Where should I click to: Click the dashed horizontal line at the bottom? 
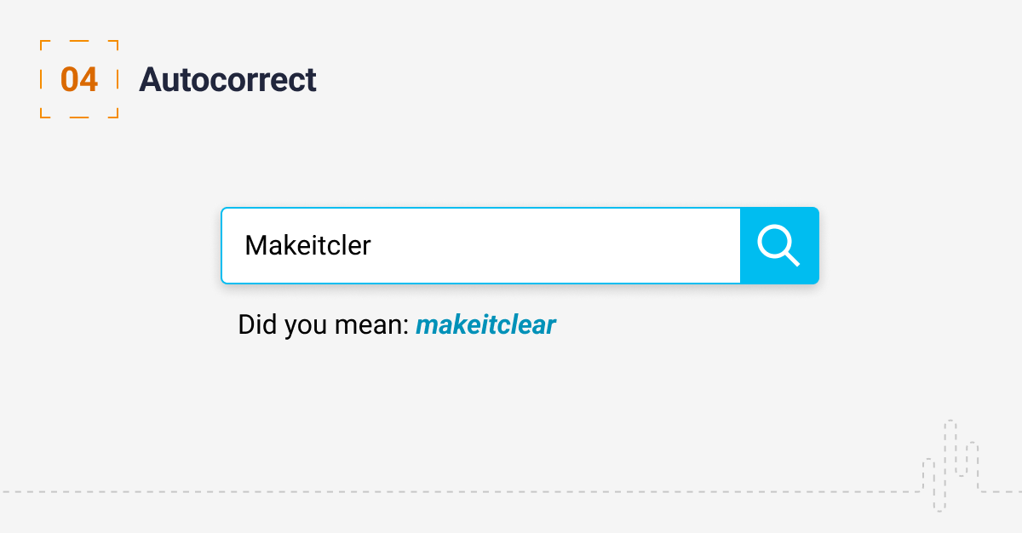tap(426, 491)
